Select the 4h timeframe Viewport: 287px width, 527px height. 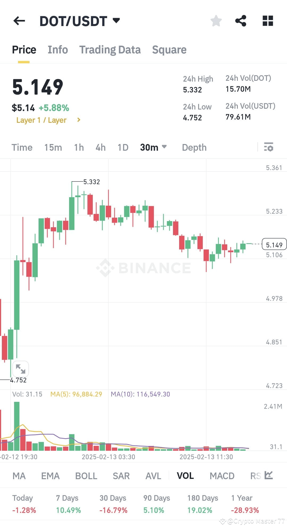[x=100, y=147]
